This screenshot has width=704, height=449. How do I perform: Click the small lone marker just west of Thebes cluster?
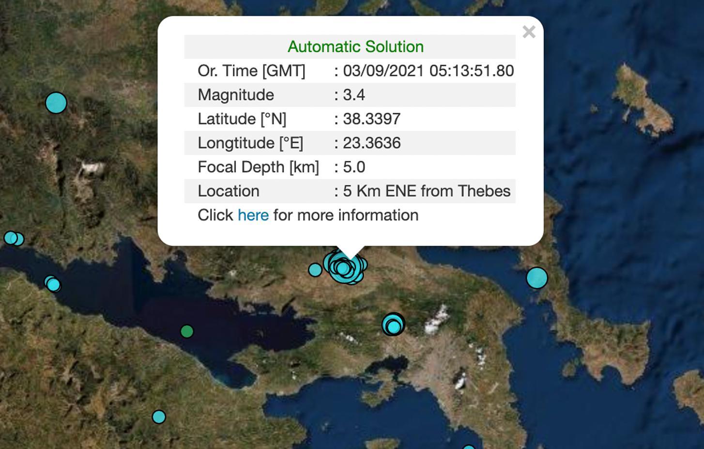click(x=315, y=270)
